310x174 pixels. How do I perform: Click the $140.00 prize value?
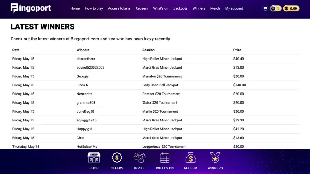pyautogui.click(x=239, y=85)
